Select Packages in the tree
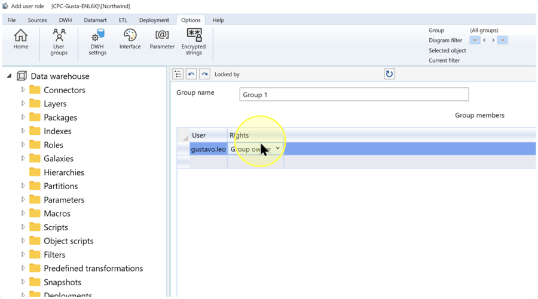The height and width of the screenshot is (299, 538). click(x=60, y=118)
